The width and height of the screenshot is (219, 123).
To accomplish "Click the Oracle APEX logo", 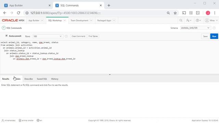I will (x=13, y=20).
